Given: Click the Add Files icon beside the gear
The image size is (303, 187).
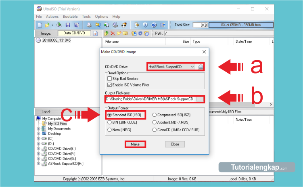Looking at the screenshot, I should click(x=134, y=33).
